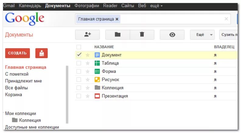
Task: Click the folder organize toolbar icon
Action: point(117,35)
